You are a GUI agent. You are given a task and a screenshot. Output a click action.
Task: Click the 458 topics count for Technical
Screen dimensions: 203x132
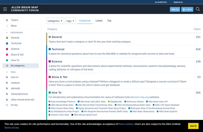click(198, 49)
